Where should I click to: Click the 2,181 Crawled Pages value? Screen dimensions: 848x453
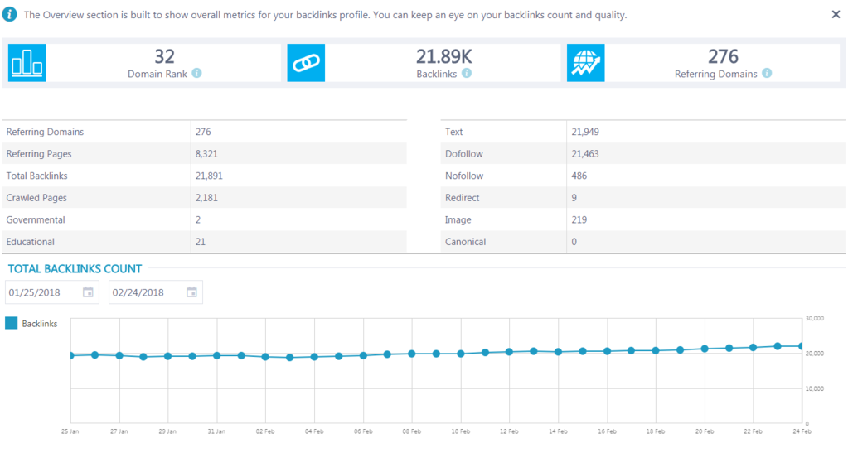206,198
